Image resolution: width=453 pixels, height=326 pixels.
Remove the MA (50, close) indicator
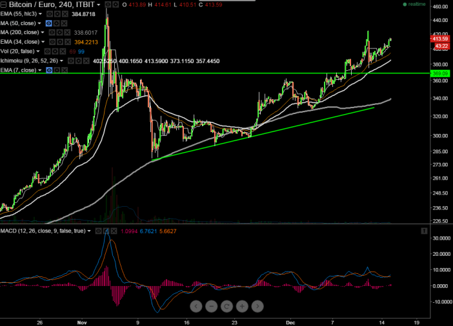(x=64, y=23)
